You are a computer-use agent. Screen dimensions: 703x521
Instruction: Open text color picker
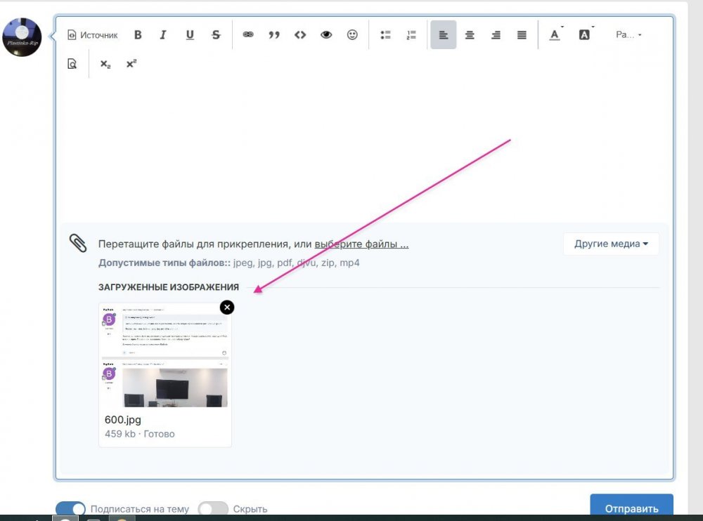[555, 35]
